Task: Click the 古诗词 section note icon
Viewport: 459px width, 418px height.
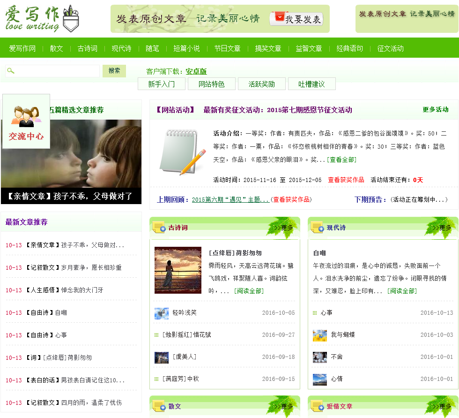Action: tap(159, 228)
